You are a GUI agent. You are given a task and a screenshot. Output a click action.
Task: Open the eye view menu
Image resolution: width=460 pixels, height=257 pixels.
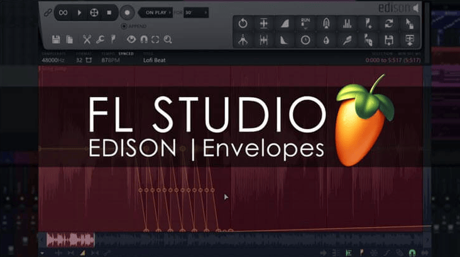(131, 39)
